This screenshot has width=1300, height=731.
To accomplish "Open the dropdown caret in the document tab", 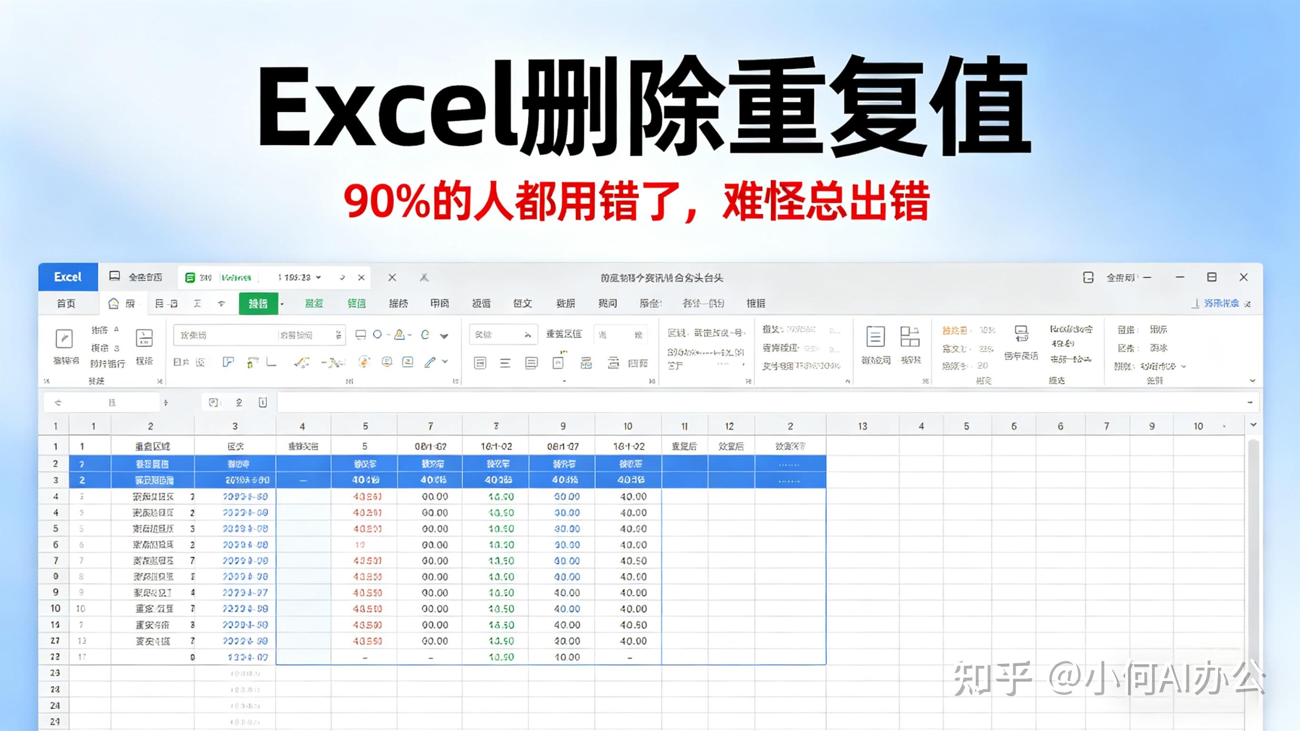I will (319, 278).
